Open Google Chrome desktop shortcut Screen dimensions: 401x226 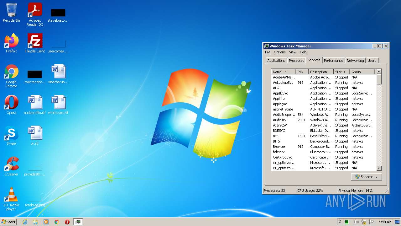(11, 76)
